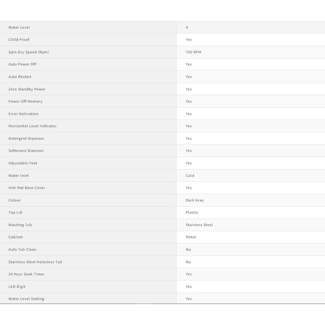Click the Power Off Memory label

point(25,101)
